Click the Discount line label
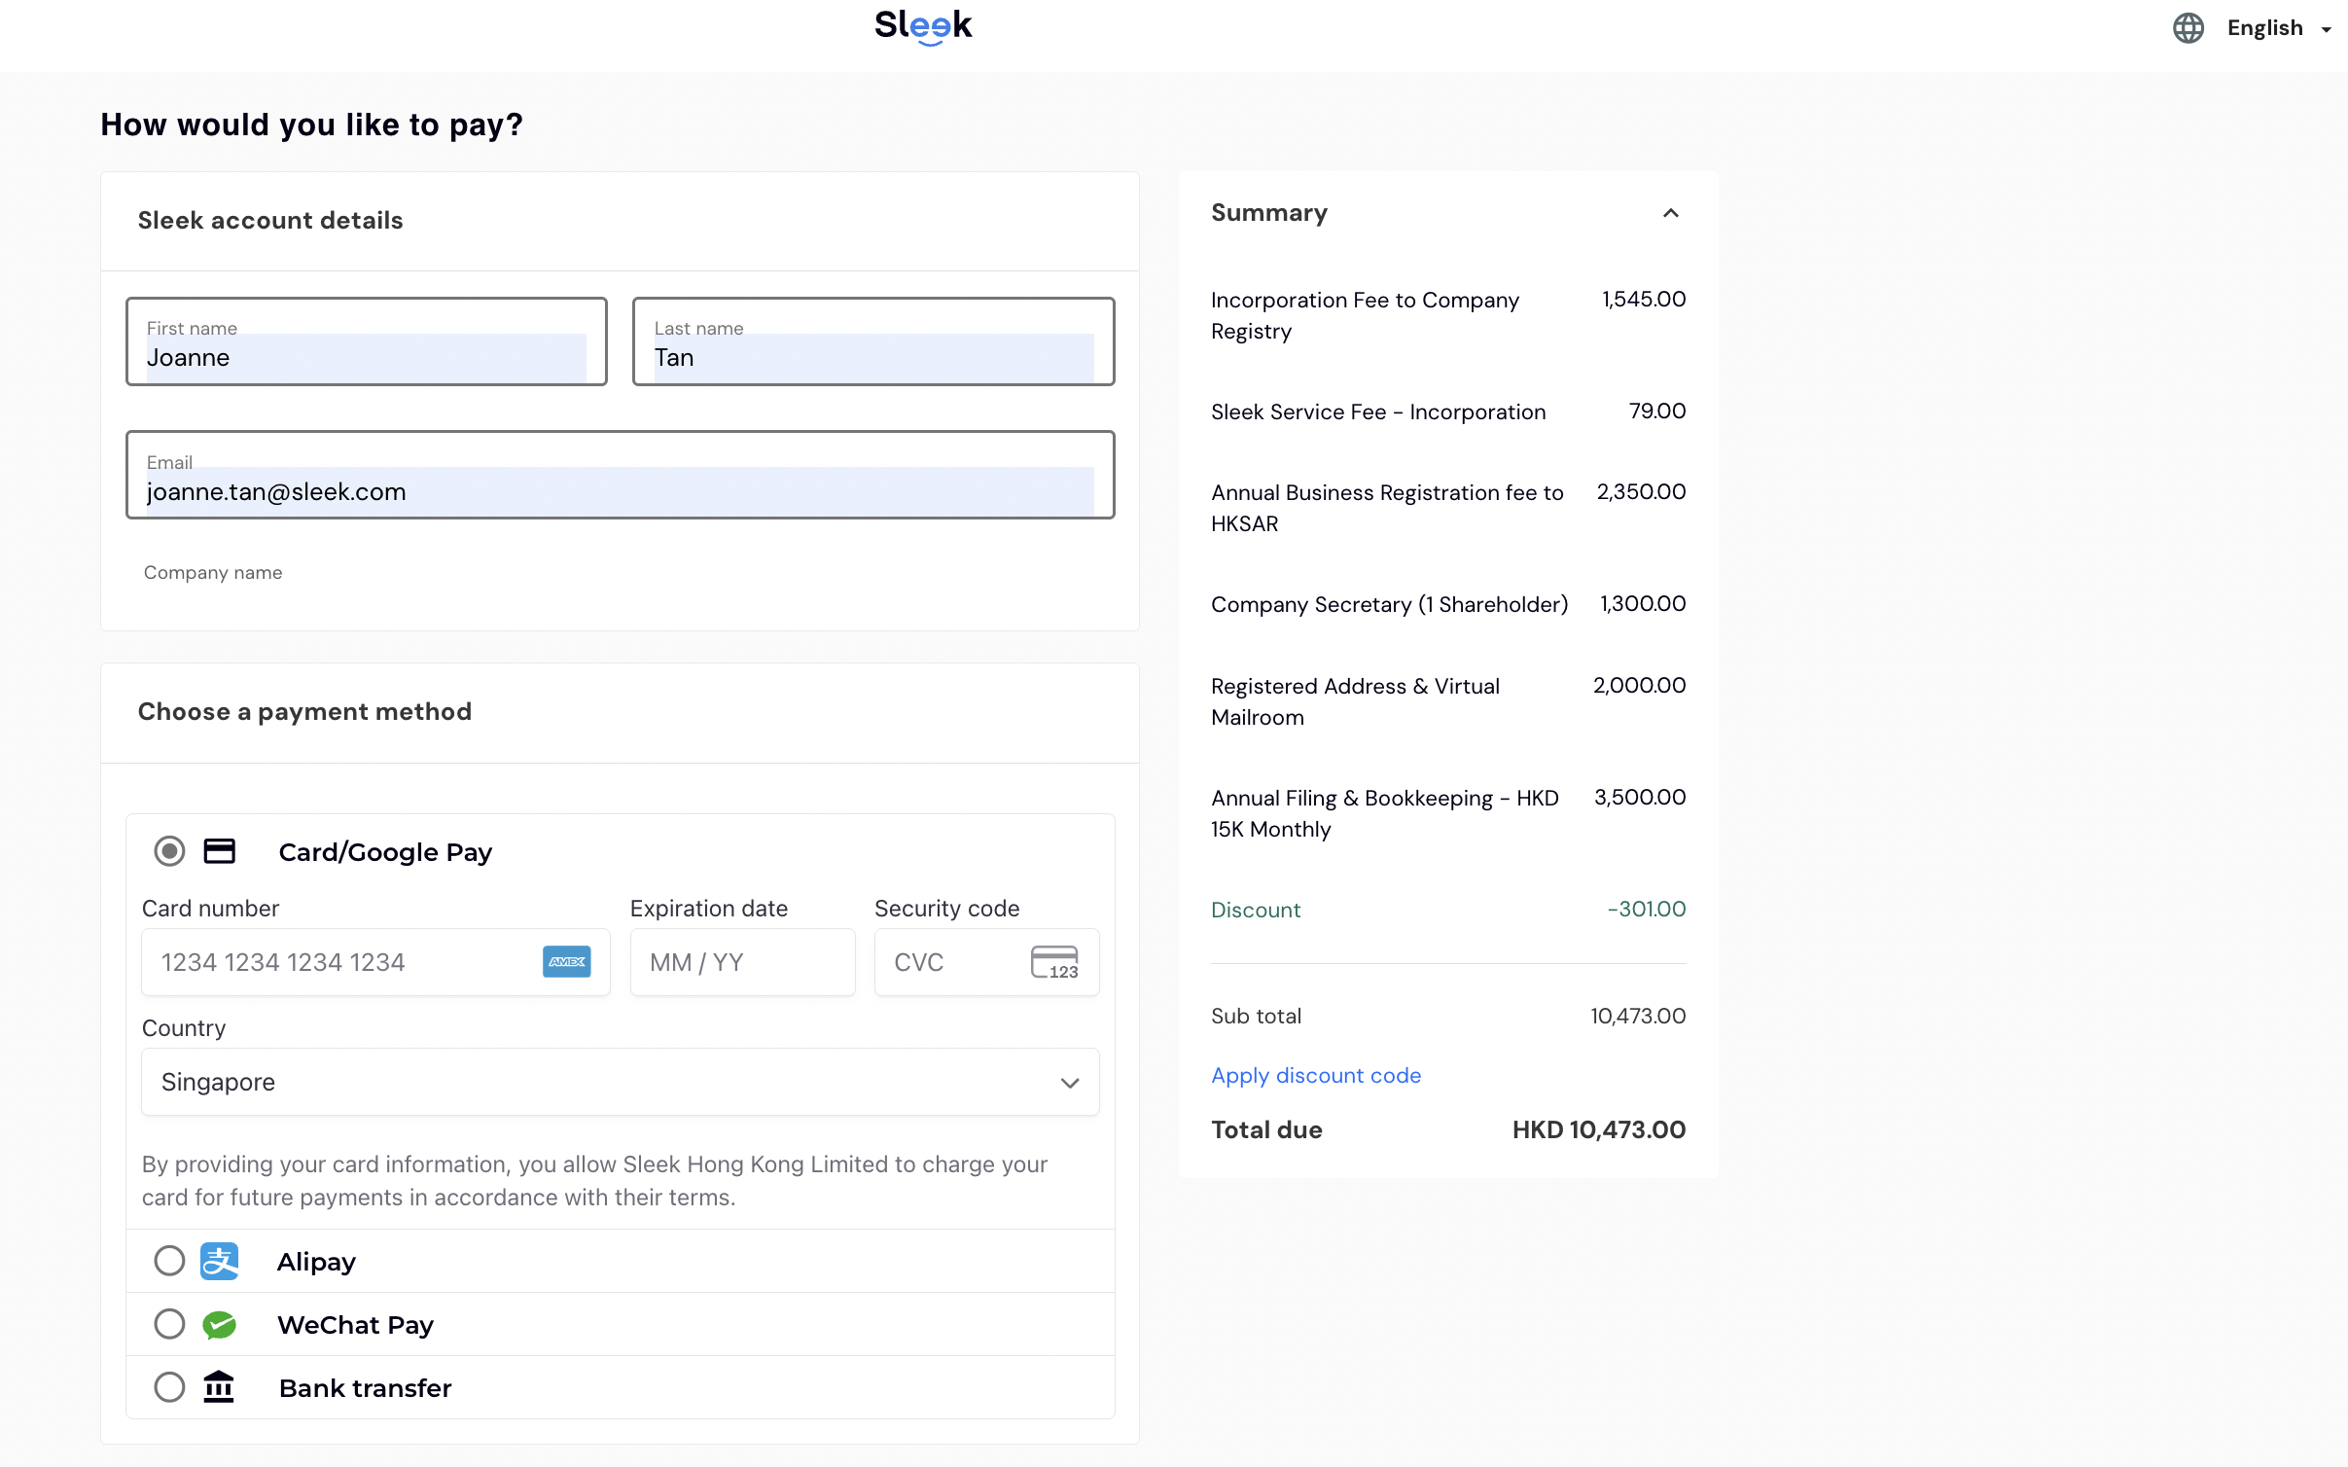The image size is (2348, 1467). 1256,910
